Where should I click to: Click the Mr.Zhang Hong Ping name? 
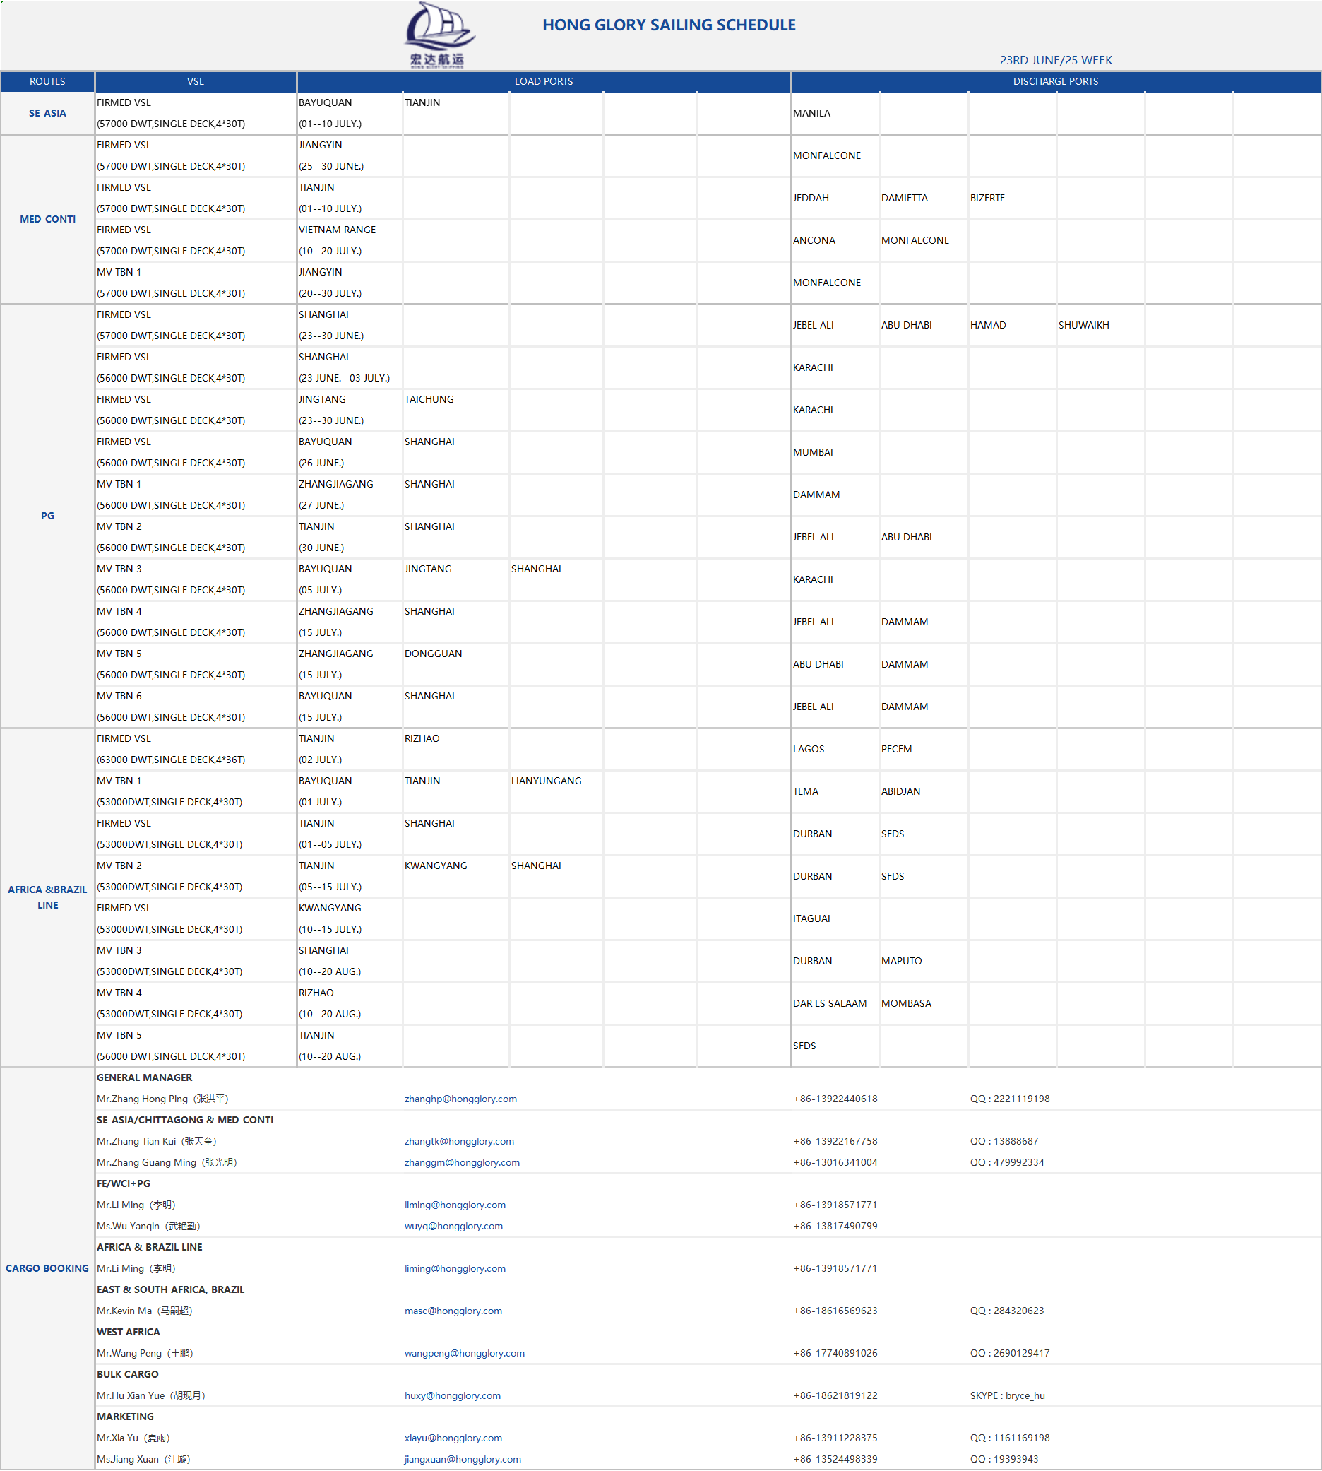pos(162,1099)
